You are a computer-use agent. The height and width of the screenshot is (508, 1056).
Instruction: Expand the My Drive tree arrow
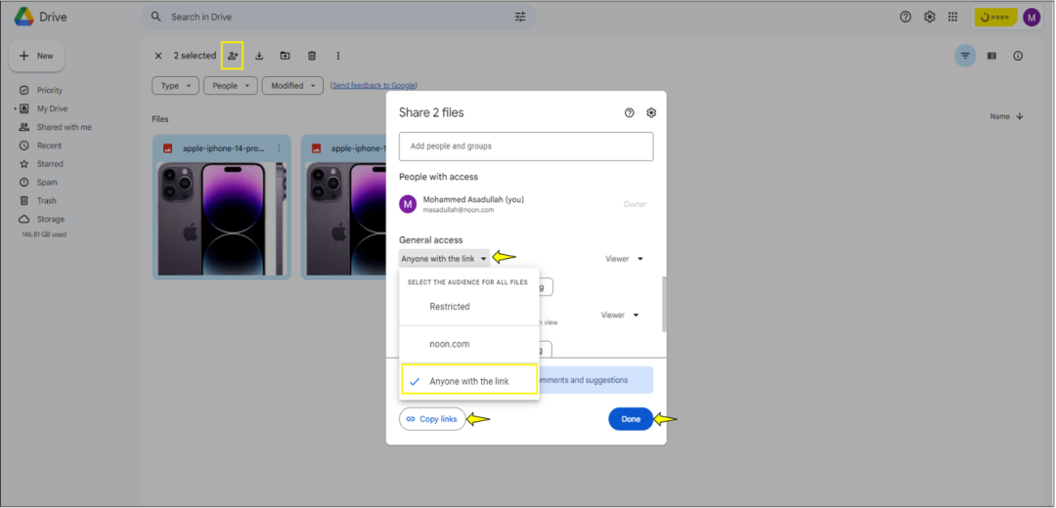pos(15,108)
